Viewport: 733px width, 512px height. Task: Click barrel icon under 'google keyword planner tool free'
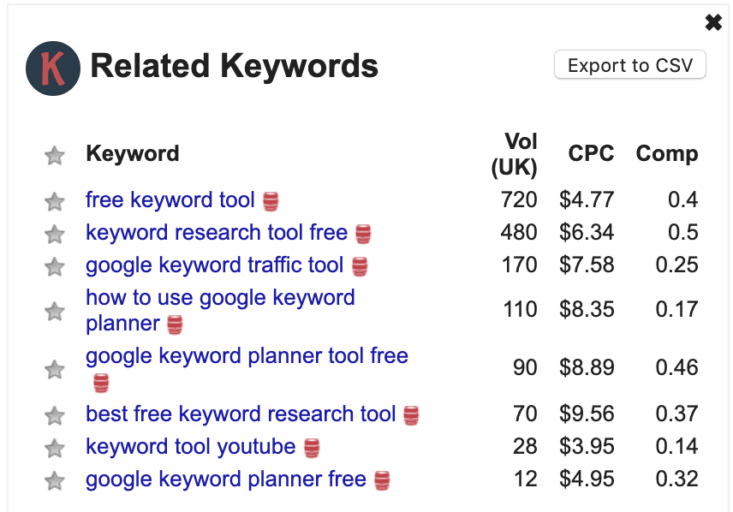point(101,383)
